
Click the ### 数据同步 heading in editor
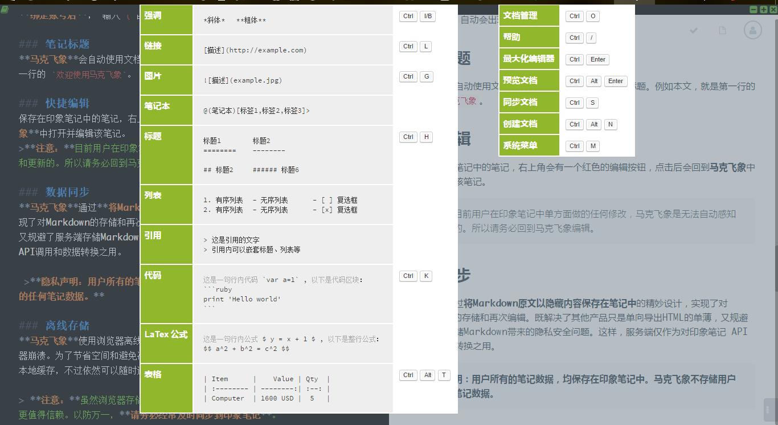(54, 192)
